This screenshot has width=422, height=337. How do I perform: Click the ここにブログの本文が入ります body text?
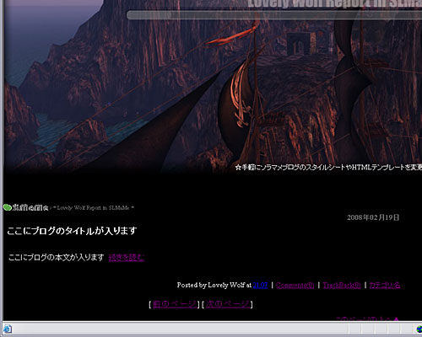[57, 258]
